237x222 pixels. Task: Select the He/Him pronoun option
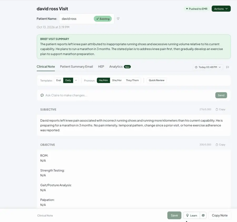click(x=103, y=80)
